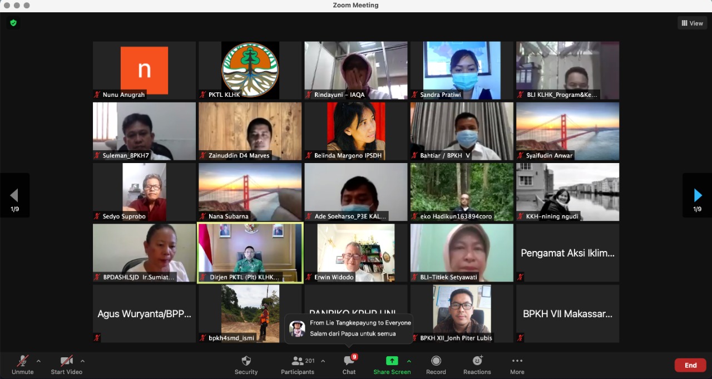Toggle Start Video camera on
Viewport: 712px width, 379px height.
pyautogui.click(x=66, y=361)
